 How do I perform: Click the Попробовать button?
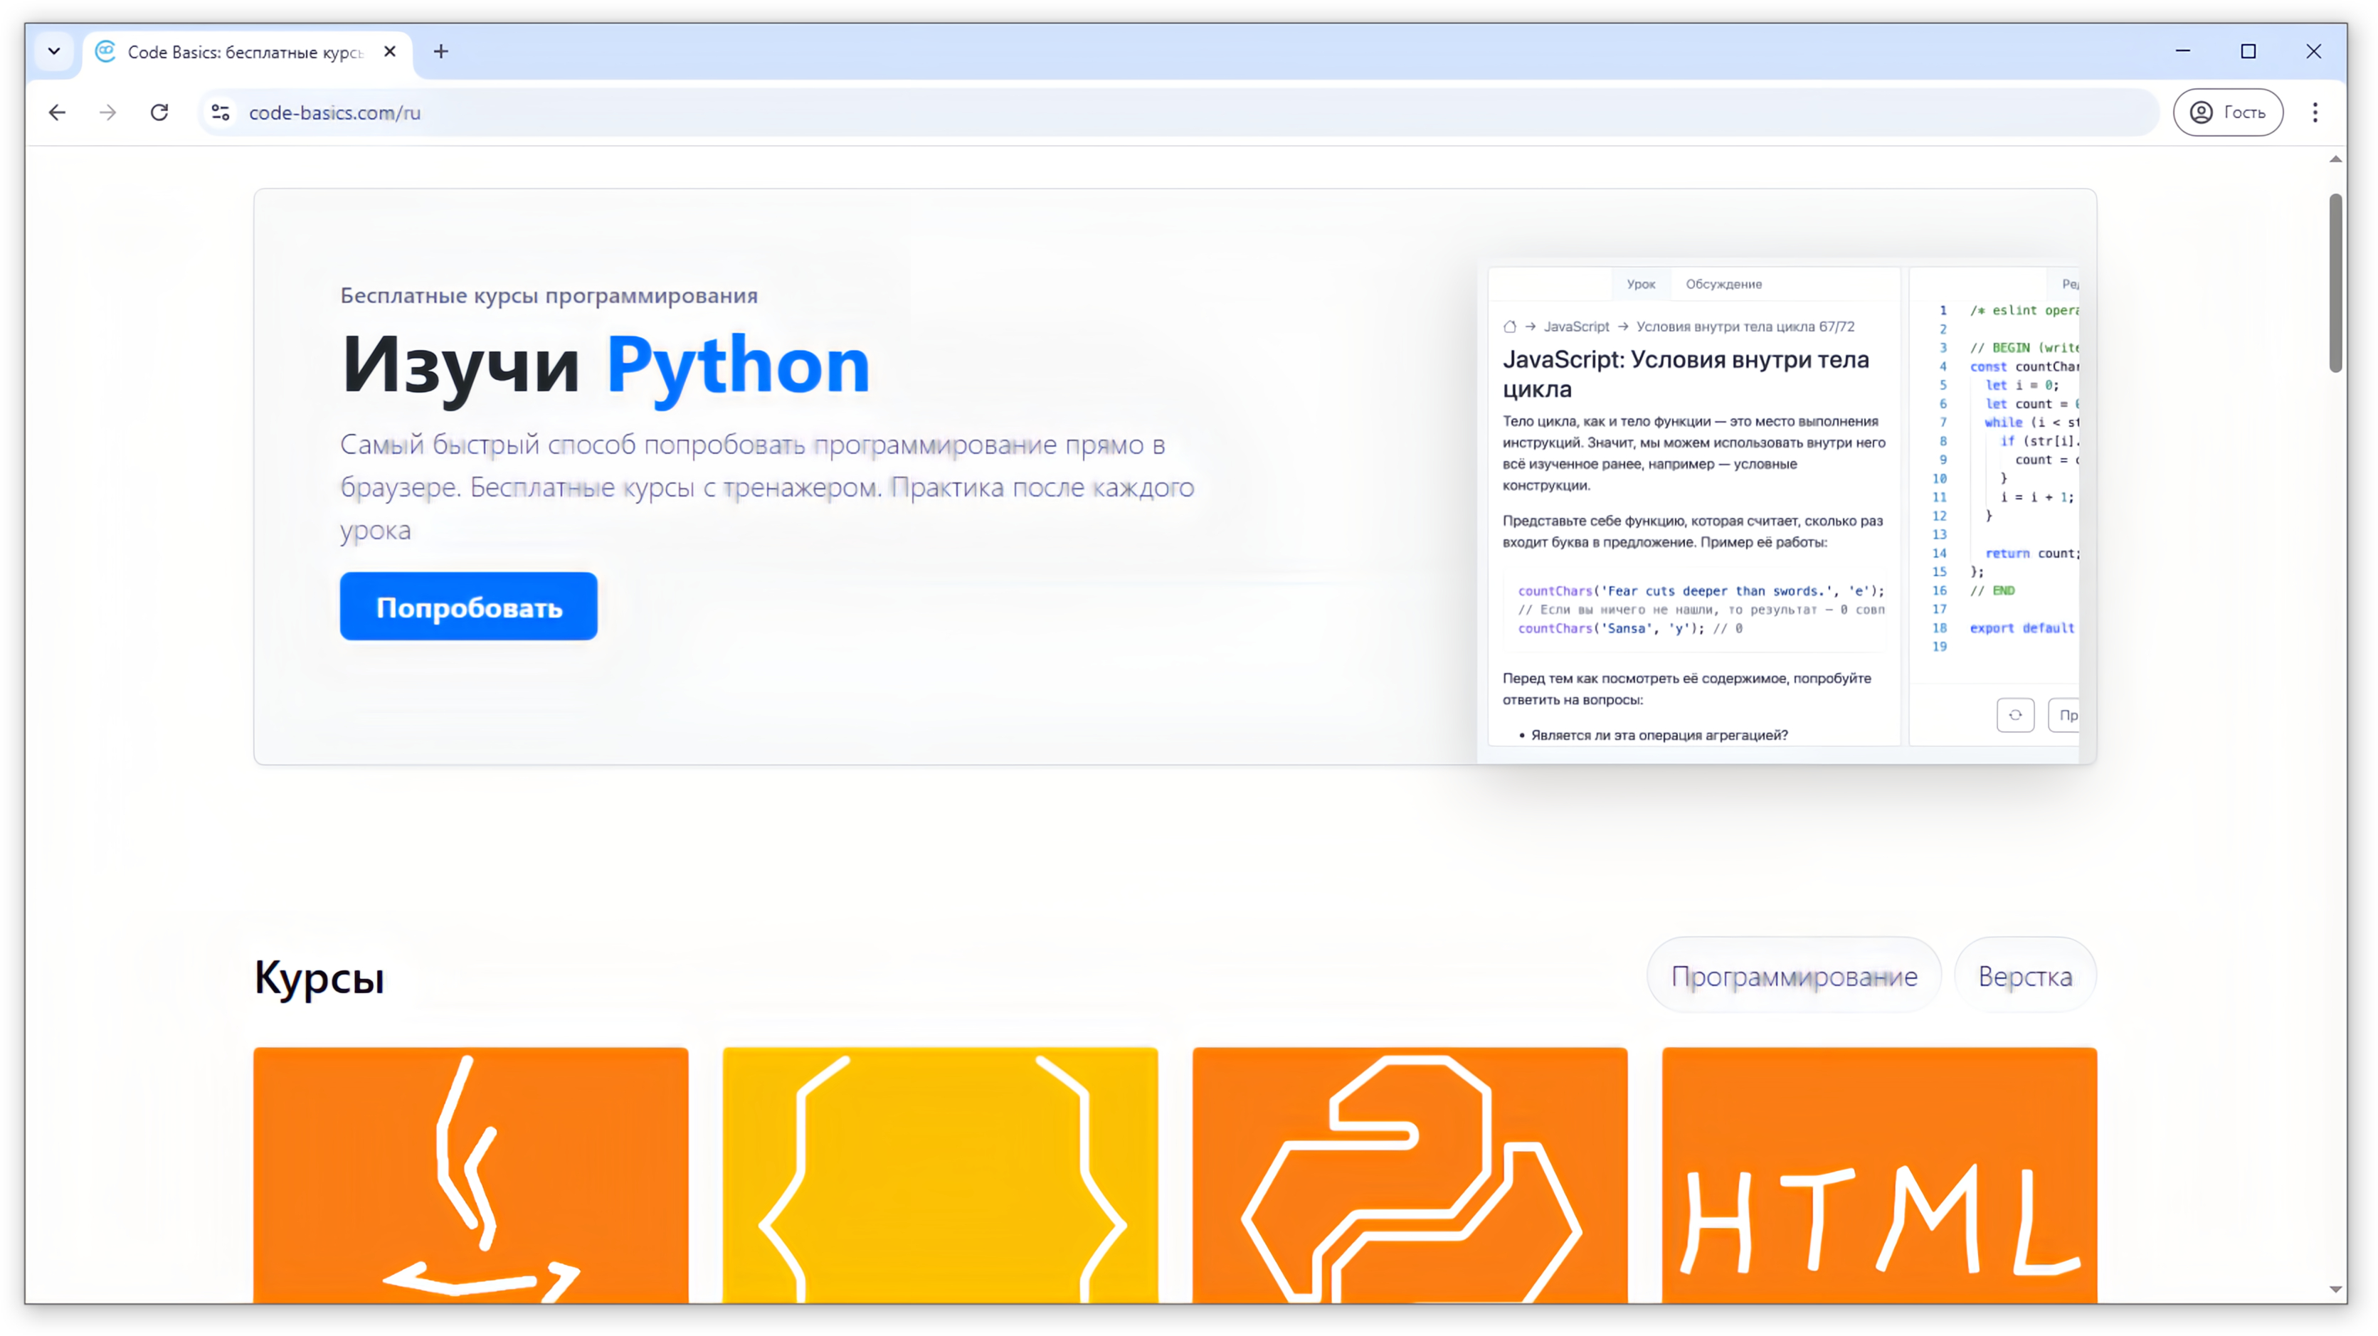coord(469,606)
